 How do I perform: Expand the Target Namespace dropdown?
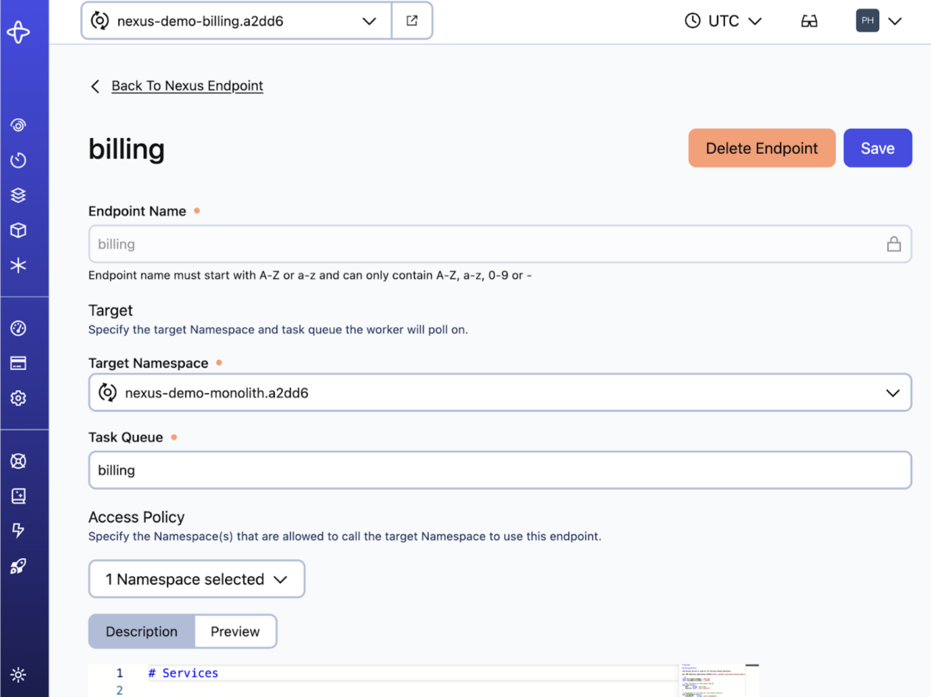pyautogui.click(x=499, y=393)
